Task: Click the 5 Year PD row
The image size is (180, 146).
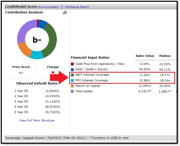Action: click(x=37, y=112)
